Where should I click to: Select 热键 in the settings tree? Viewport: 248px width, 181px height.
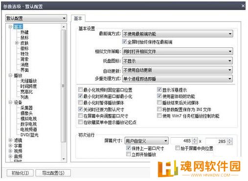click(24, 32)
